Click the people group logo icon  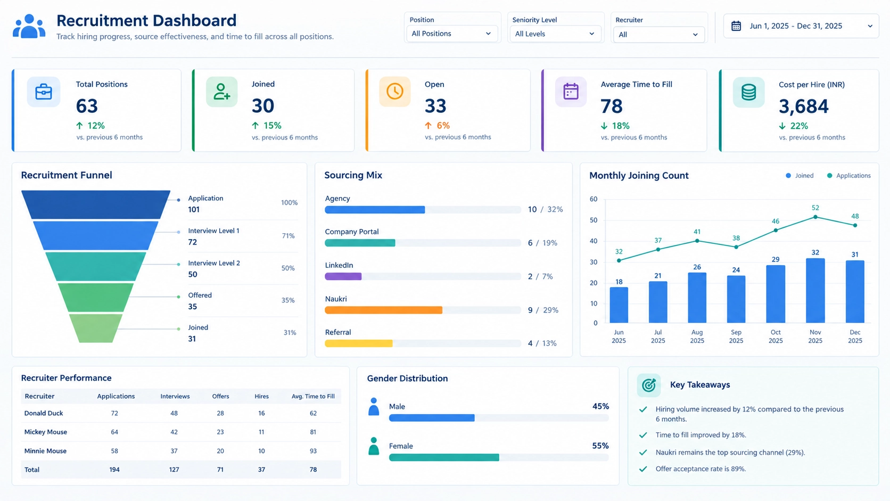[x=29, y=26]
